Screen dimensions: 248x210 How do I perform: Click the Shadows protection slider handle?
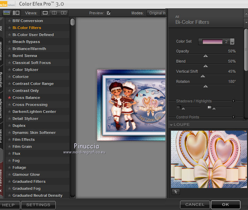[x=183, y=109]
